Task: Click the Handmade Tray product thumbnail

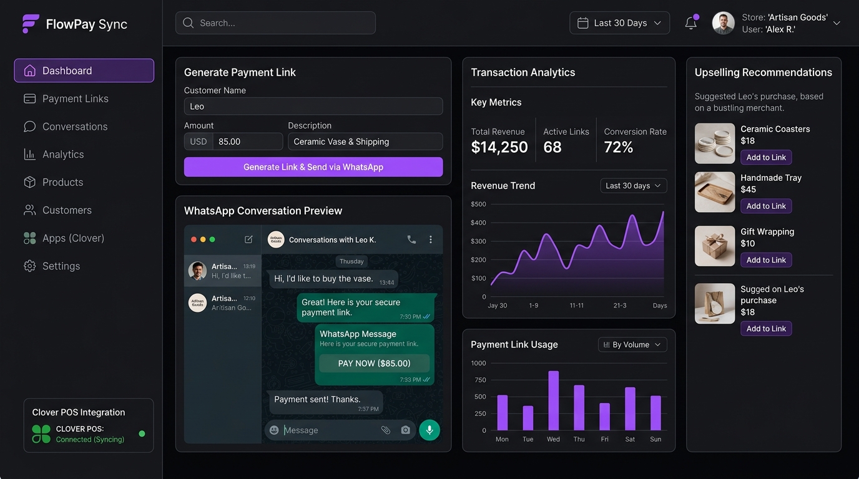Action: point(715,192)
